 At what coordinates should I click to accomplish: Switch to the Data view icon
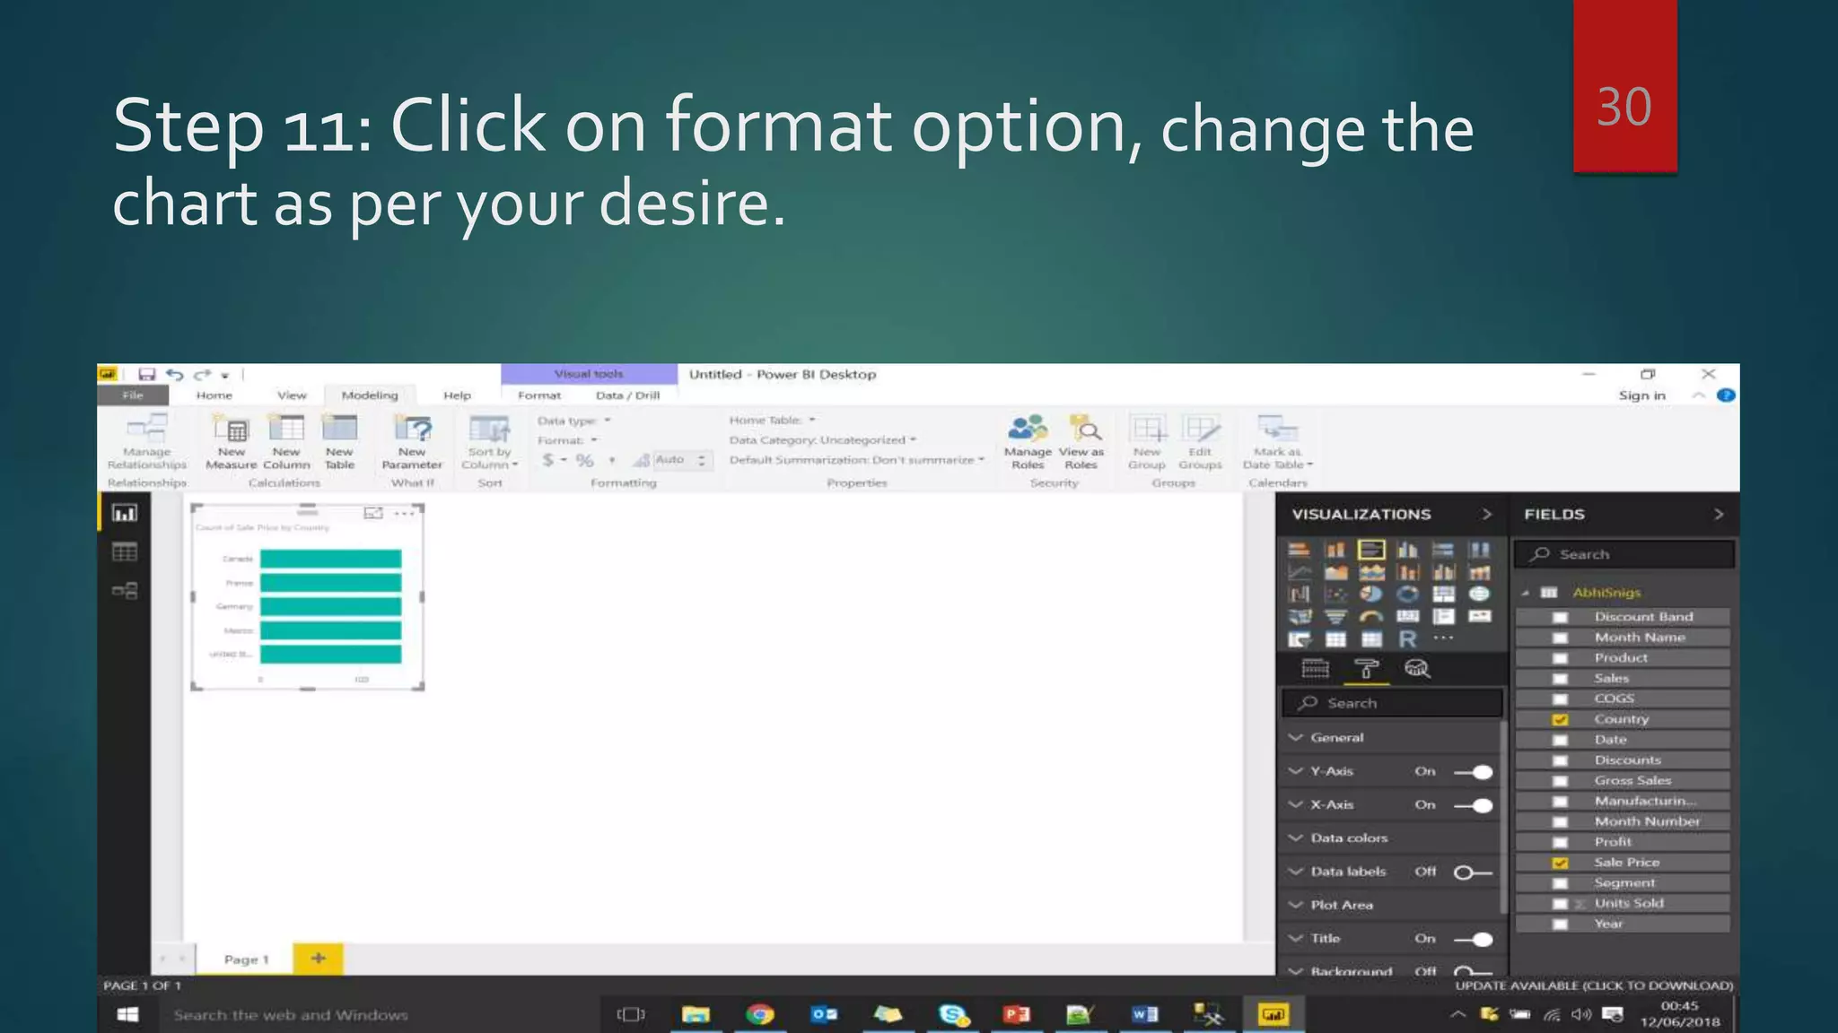125,551
